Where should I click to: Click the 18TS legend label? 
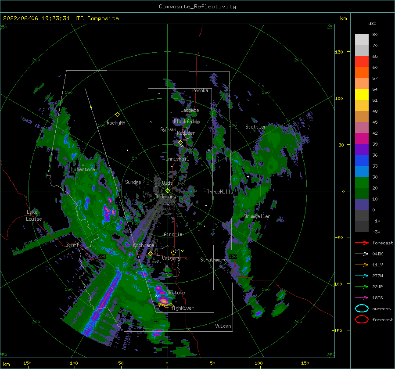coord(377,298)
